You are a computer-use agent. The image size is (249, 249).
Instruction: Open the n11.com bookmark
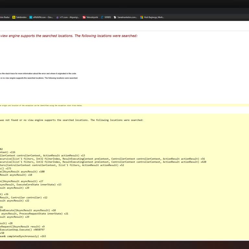tap(68, 17)
